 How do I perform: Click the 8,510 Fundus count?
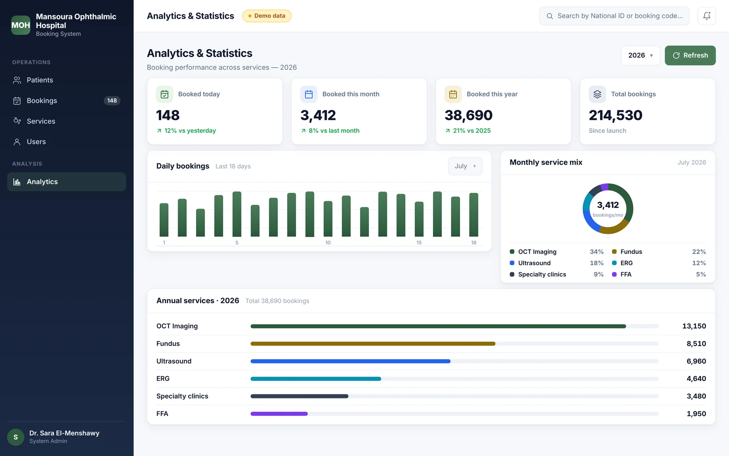tap(696, 344)
